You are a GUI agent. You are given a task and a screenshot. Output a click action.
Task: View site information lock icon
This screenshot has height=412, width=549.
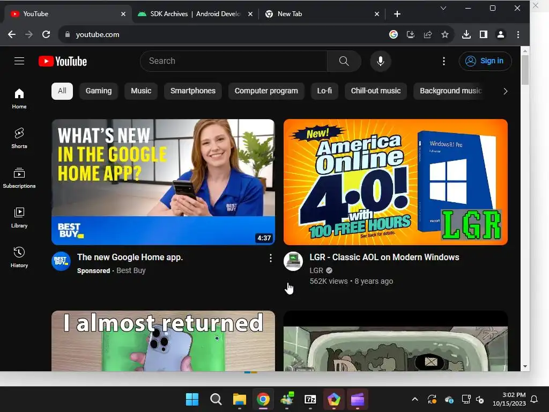tap(68, 34)
